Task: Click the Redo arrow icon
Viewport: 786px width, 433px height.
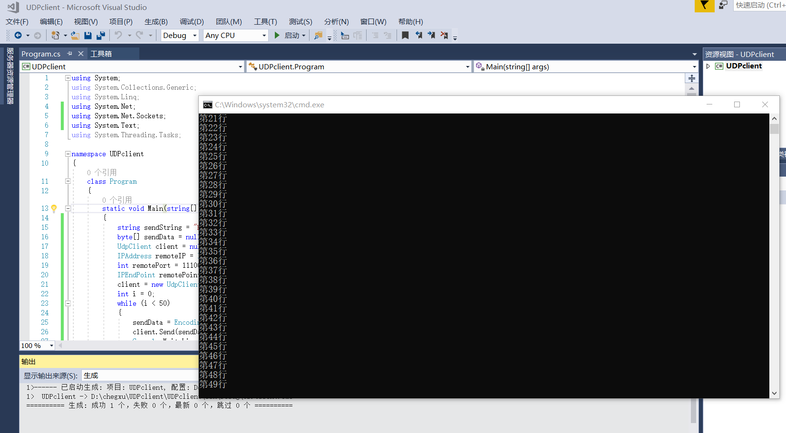Action: tap(139, 35)
